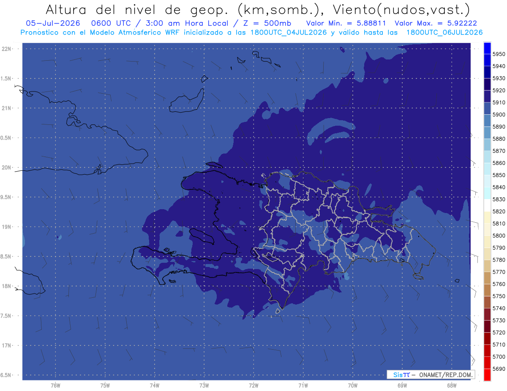Click the 'SisTT – ONAMET/REP.DOM.' credit label
The height and width of the screenshot is (391, 507).
coord(431,375)
